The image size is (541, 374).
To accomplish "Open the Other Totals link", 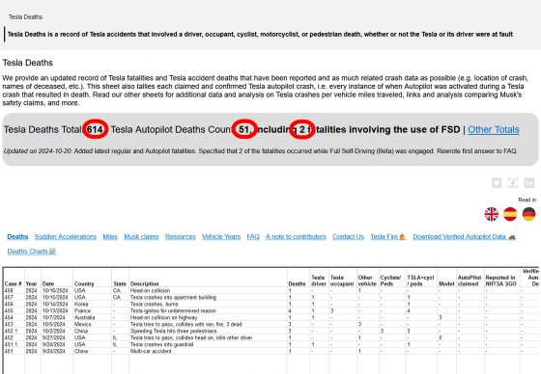I will click(x=494, y=129).
